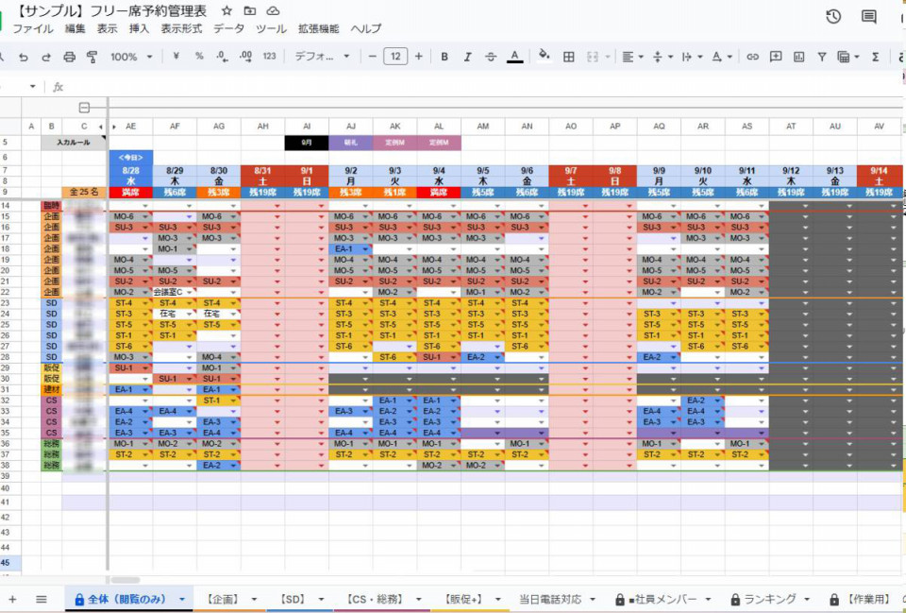The width and height of the screenshot is (906, 613).
Task: Open the ファイル menu
Action: click(x=33, y=28)
